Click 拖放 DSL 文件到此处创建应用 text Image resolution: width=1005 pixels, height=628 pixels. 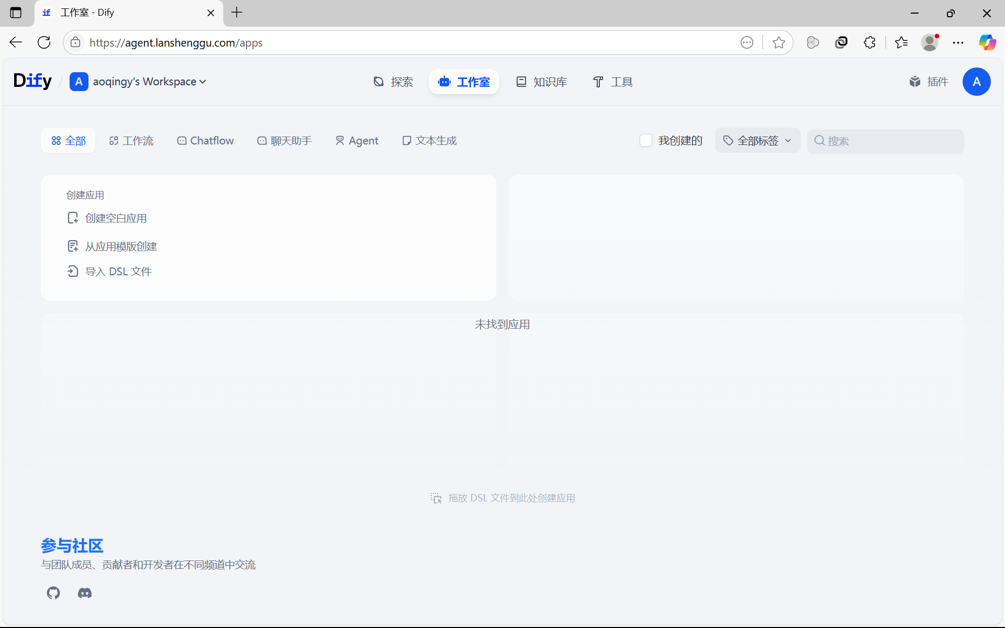pyautogui.click(x=512, y=498)
